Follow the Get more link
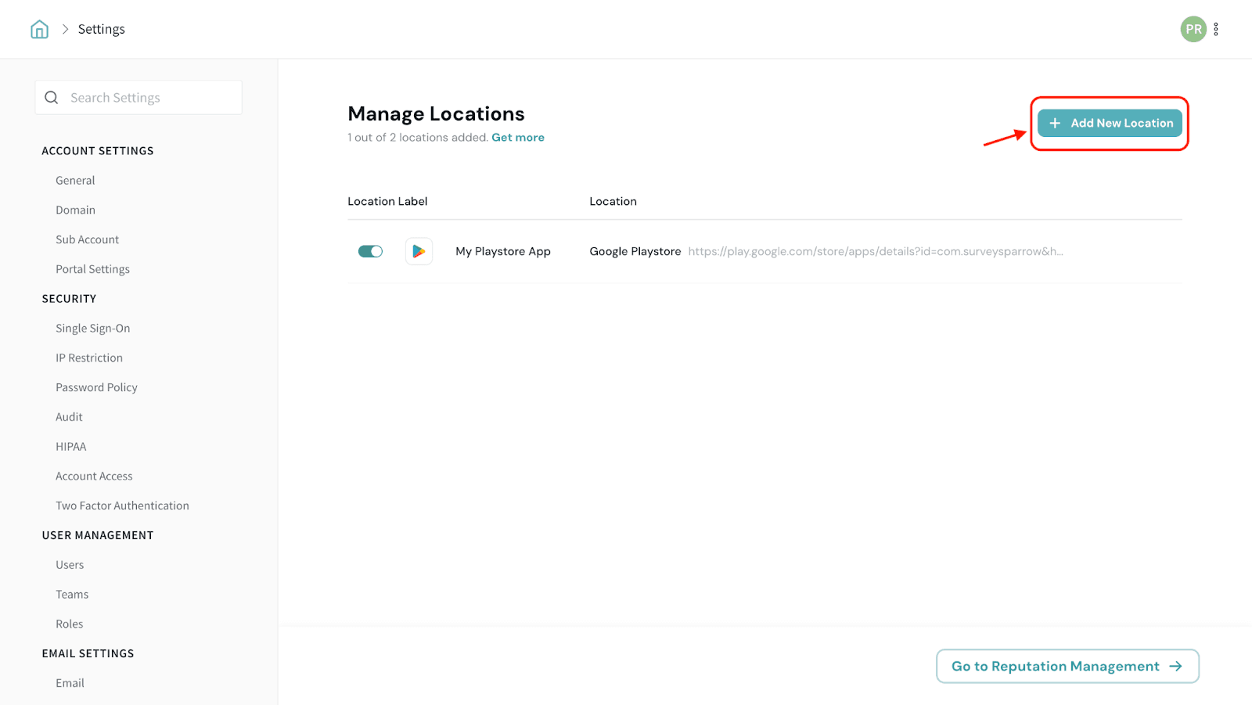1252x705 pixels. (517, 138)
